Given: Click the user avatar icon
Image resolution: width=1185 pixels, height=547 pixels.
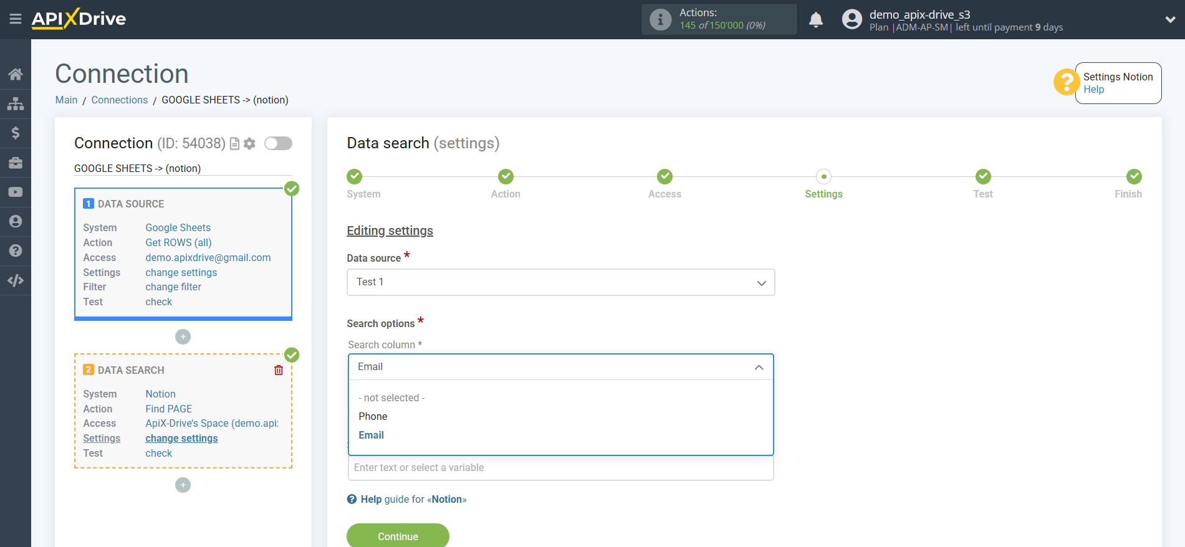Looking at the screenshot, I should pyautogui.click(x=852, y=19).
